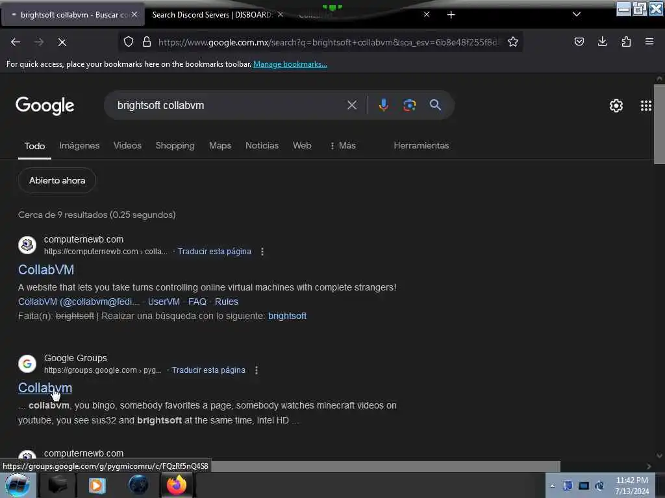
Task: Click the volume tray icon
Action: coord(599,486)
